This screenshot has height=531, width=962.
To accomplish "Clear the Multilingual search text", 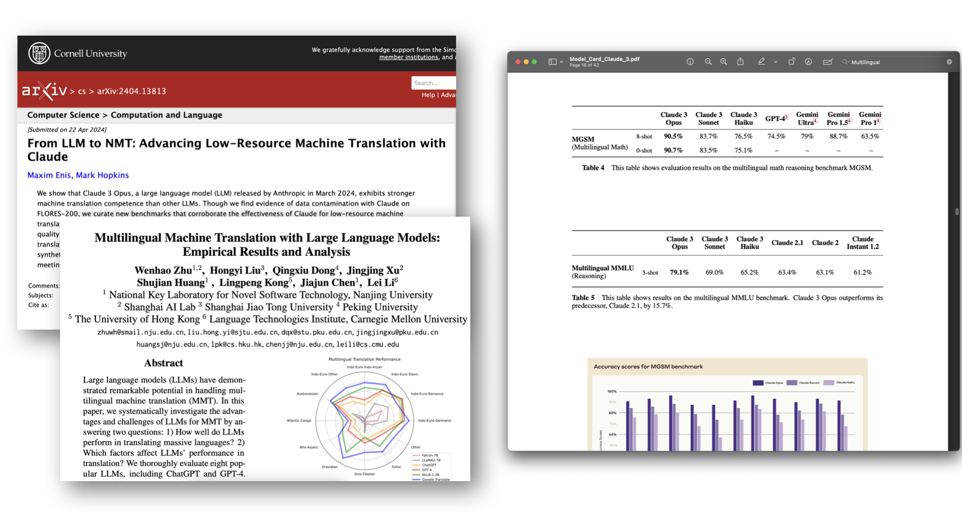I will point(949,62).
